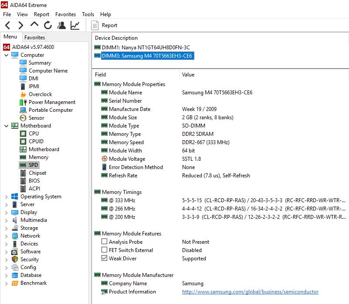Select the DIMM1 Nanya memory module

[x=146, y=48]
